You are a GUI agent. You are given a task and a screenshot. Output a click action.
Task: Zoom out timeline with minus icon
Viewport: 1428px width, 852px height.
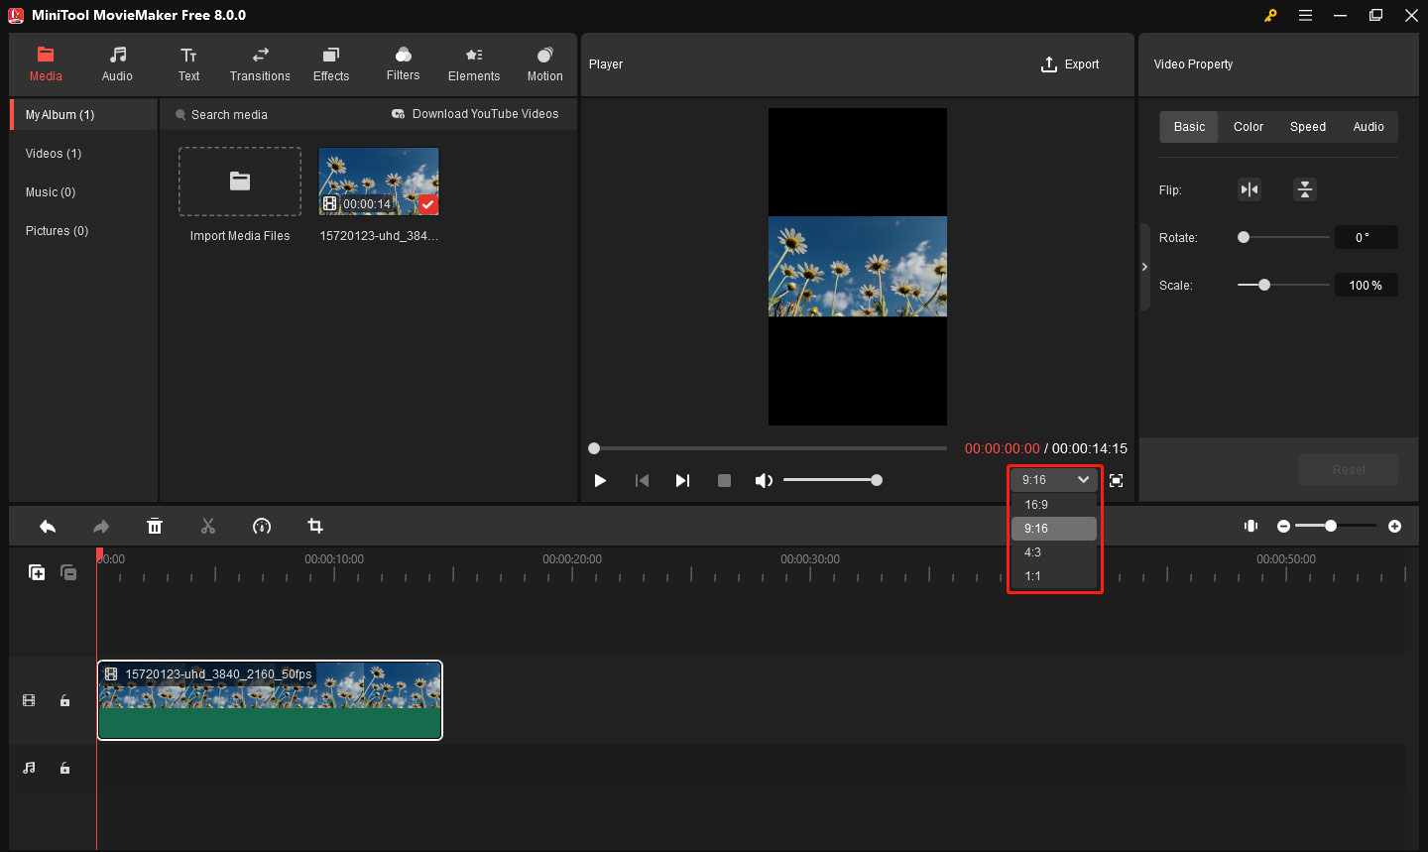pyautogui.click(x=1284, y=527)
